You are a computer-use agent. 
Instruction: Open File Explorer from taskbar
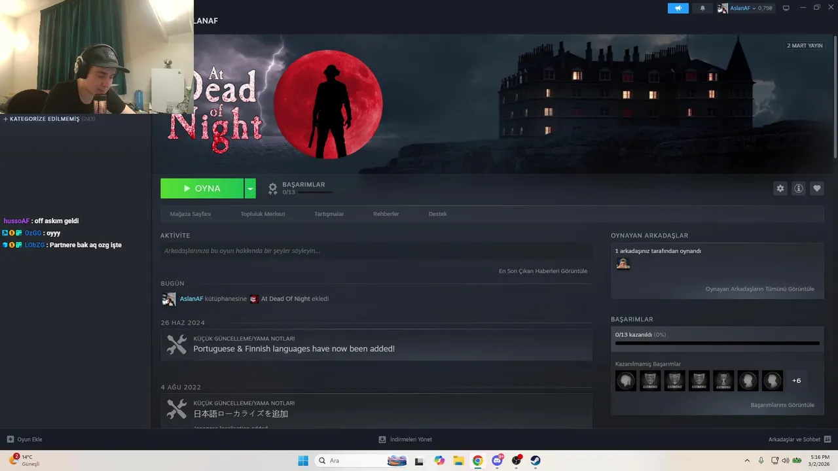coord(458,461)
